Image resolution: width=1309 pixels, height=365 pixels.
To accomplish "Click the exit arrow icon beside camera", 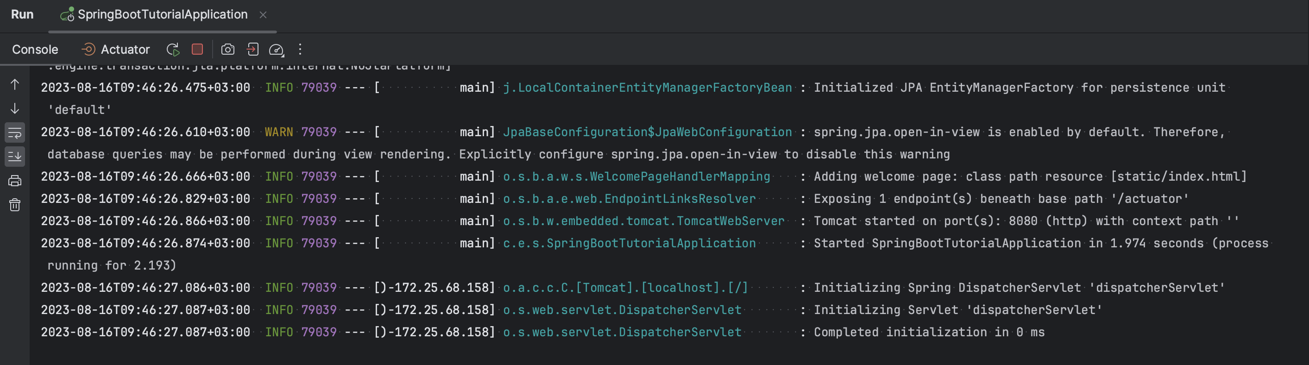I will pyautogui.click(x=252, y=49).
